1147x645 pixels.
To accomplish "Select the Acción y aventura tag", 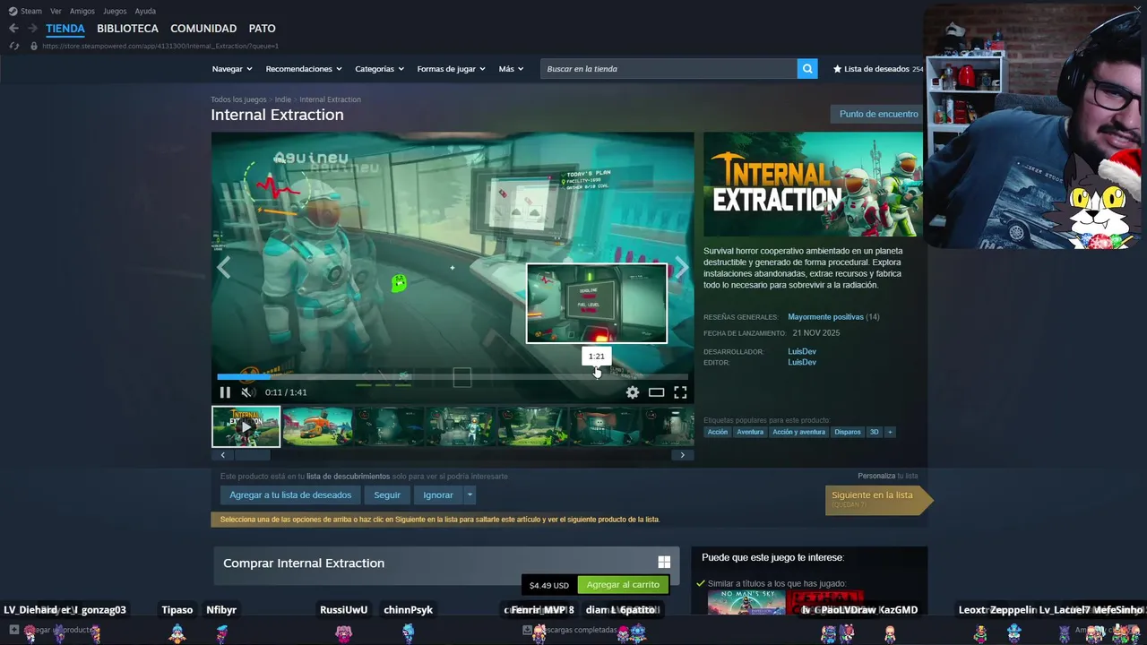I will pos(798,432).
